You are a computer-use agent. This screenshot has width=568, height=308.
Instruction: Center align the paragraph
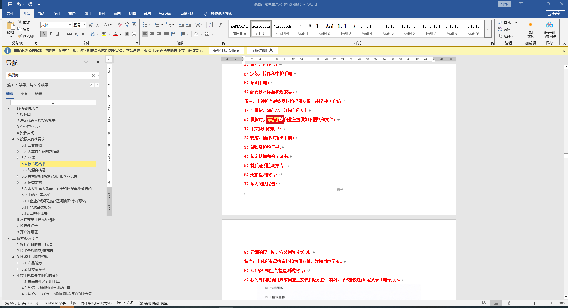point(152,34)
